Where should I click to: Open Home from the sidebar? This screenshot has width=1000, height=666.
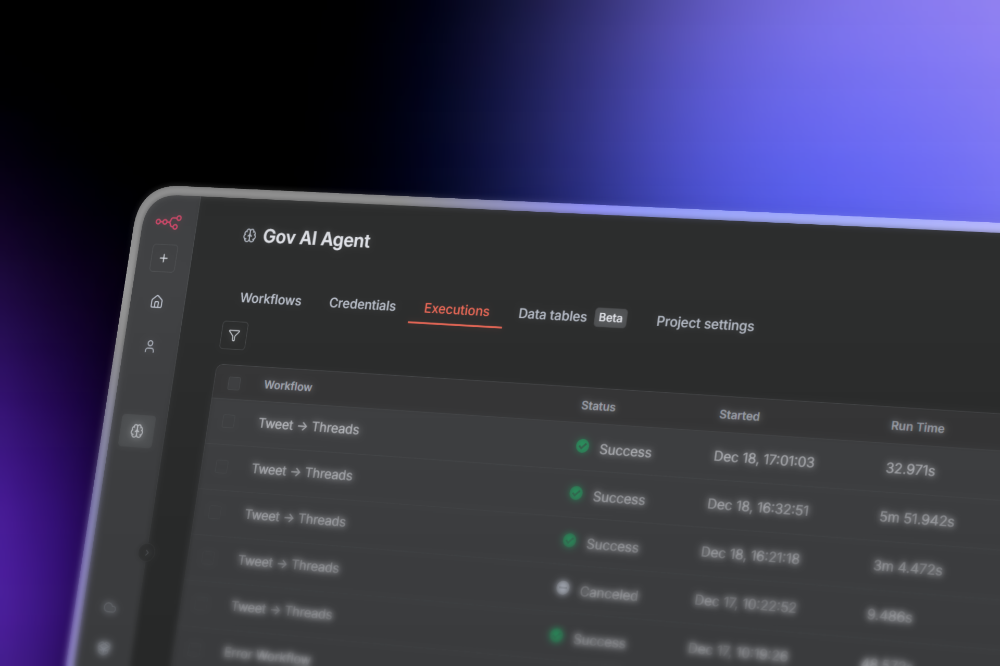click(x=157, y=302)
